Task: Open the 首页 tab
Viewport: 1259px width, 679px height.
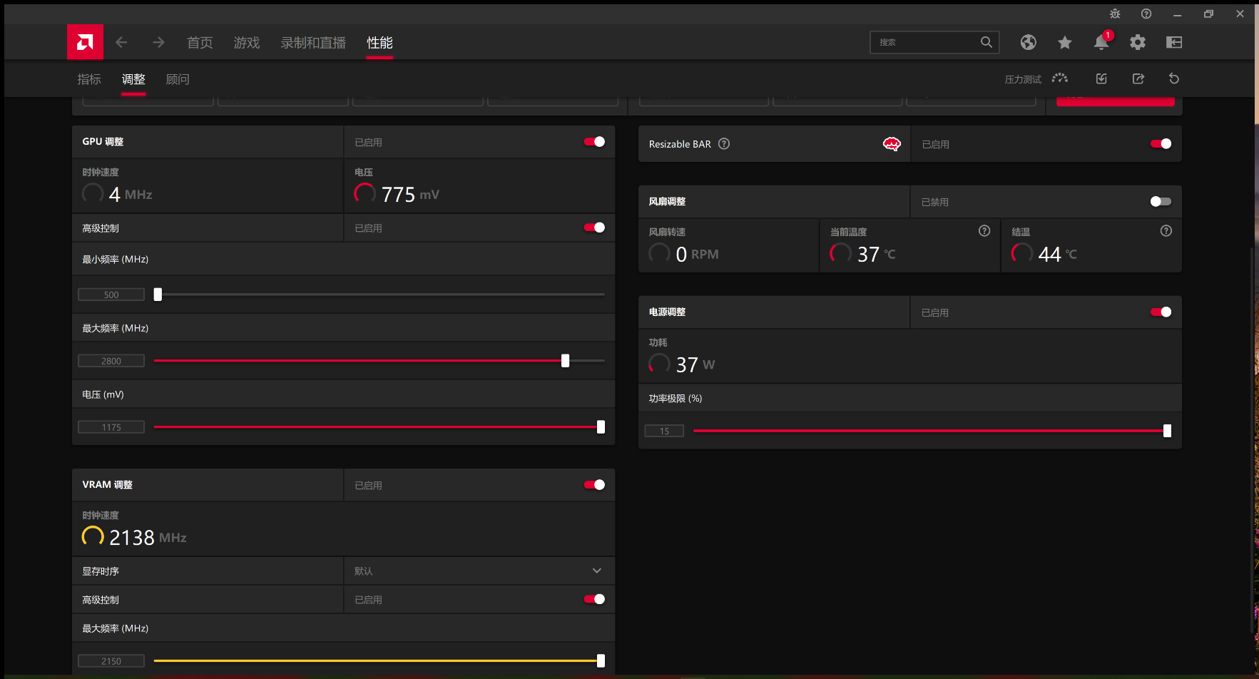Action: click(x=200, y=43)
